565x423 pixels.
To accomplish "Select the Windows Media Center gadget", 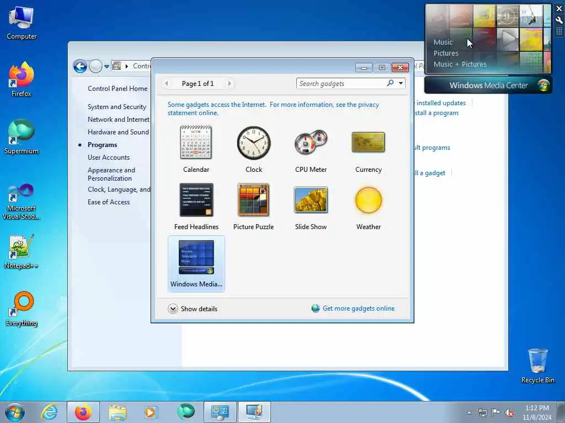I will [196, 264].
